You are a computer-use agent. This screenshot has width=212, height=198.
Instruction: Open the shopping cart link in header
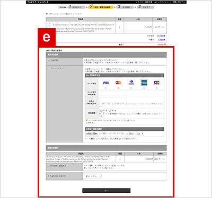click(179, 2)
